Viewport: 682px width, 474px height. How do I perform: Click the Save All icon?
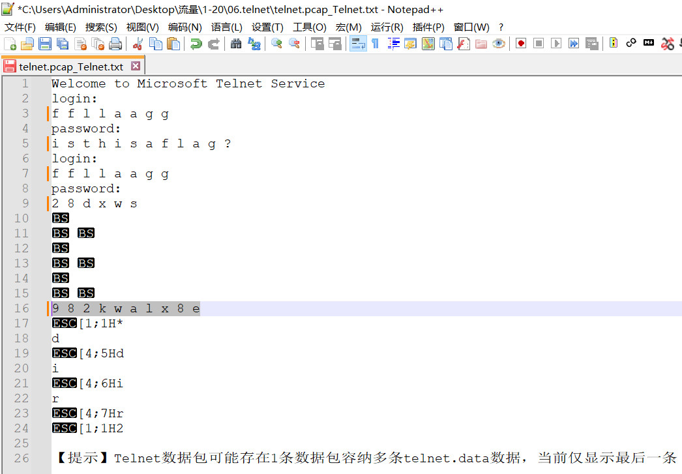63,44
